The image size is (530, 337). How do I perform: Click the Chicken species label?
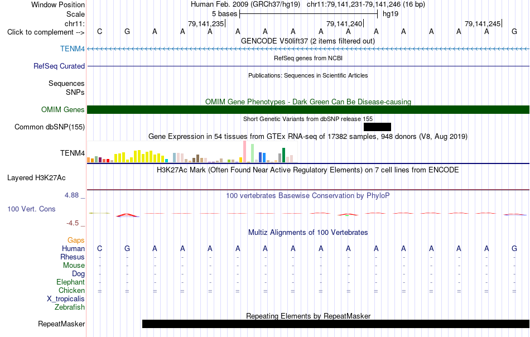click(71, 290)
